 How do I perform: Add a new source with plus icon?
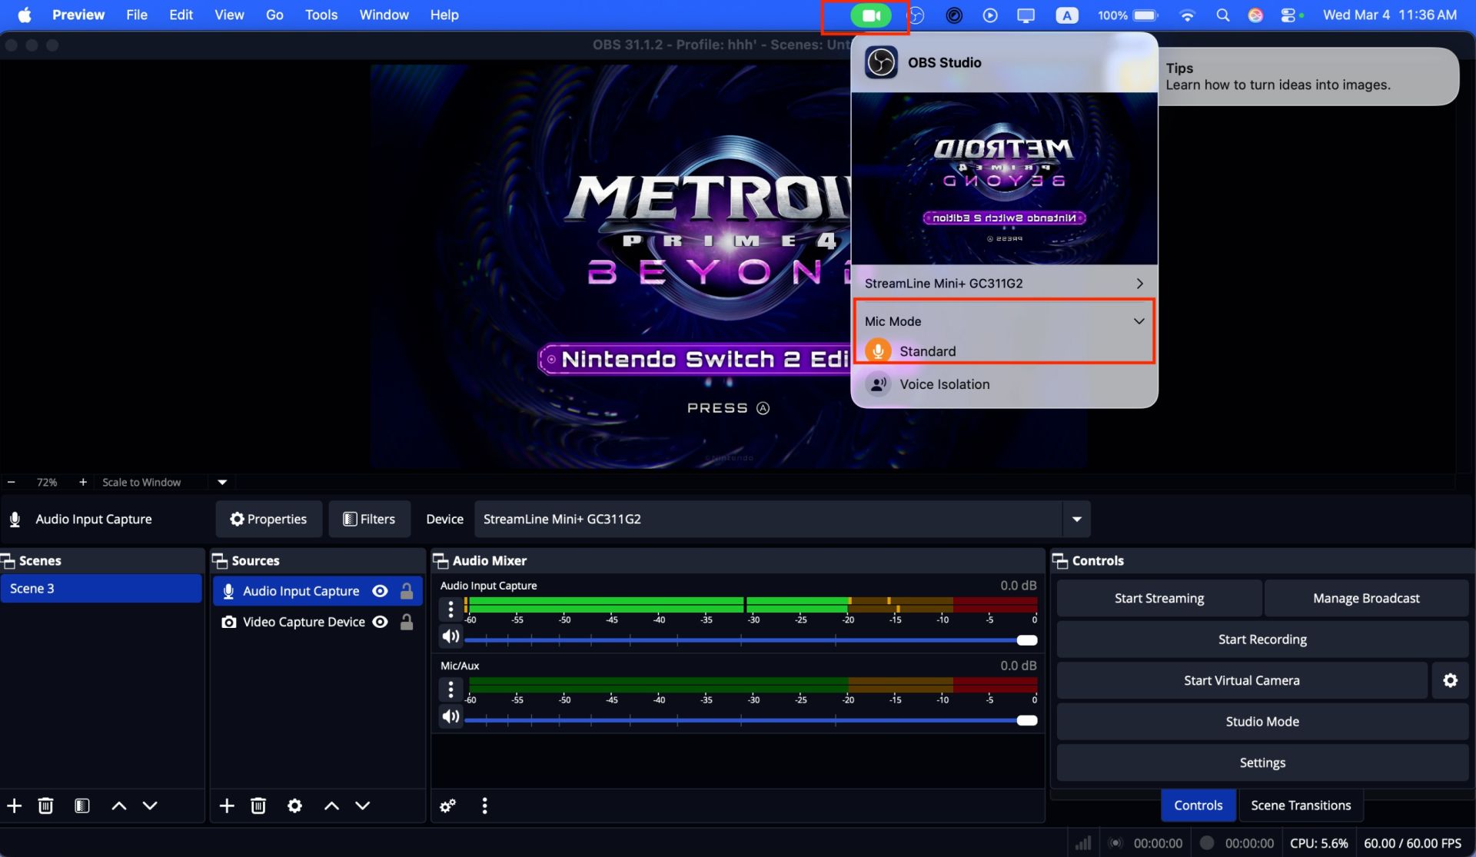tap(227, 806)
